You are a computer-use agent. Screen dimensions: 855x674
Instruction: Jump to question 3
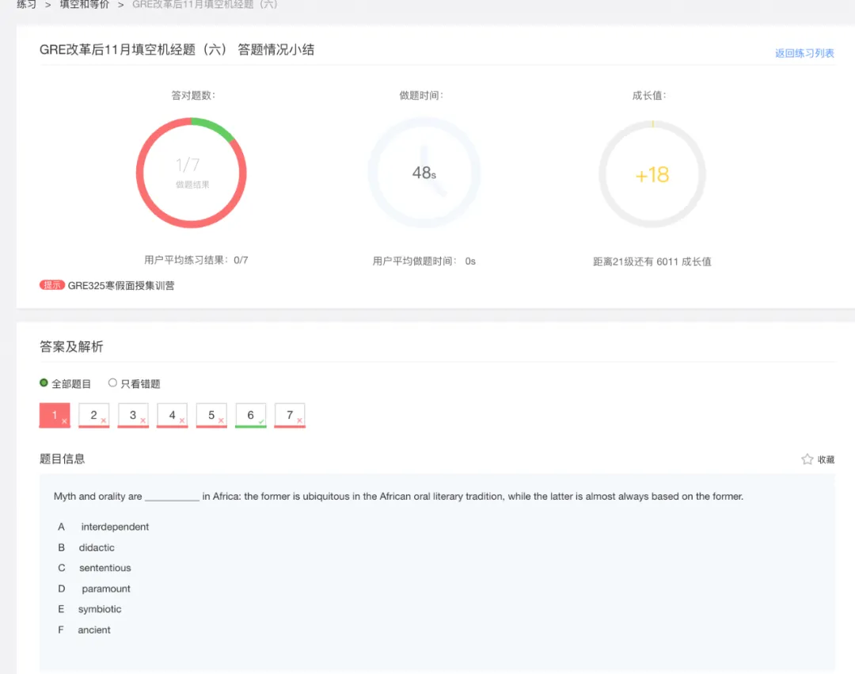coord(133,416)
